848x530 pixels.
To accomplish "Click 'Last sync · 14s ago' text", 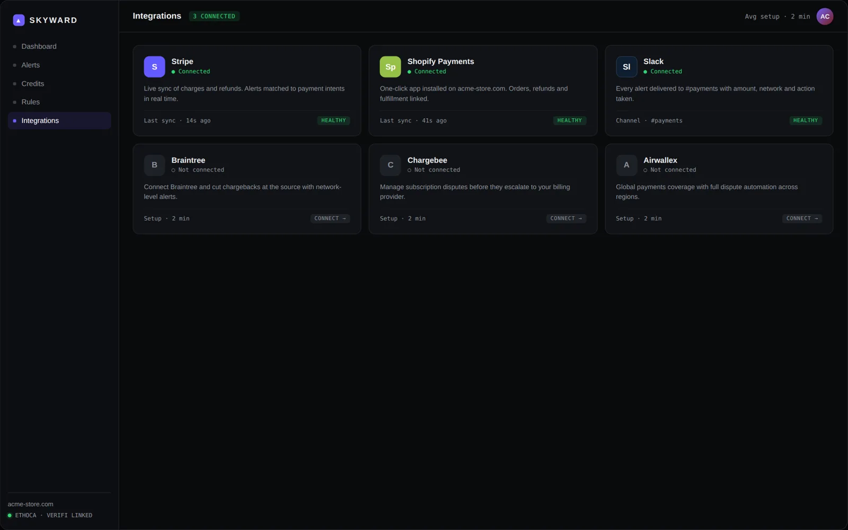I will pyautogui.click(x=177, y=121).
